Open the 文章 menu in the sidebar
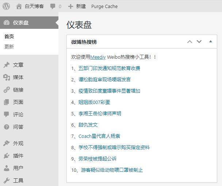222x186 pixels. [x=18, y=65]
